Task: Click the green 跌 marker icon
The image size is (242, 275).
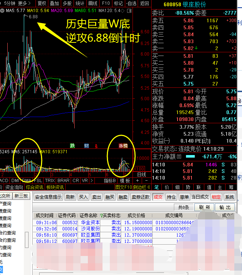Action: point(72,146)
